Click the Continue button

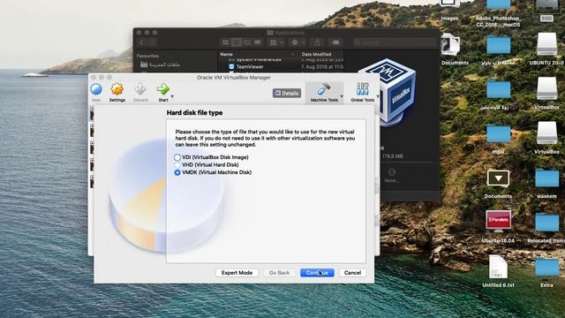coord(317,273)
